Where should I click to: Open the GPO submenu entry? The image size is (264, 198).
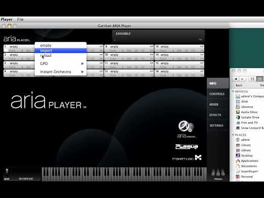61,63
